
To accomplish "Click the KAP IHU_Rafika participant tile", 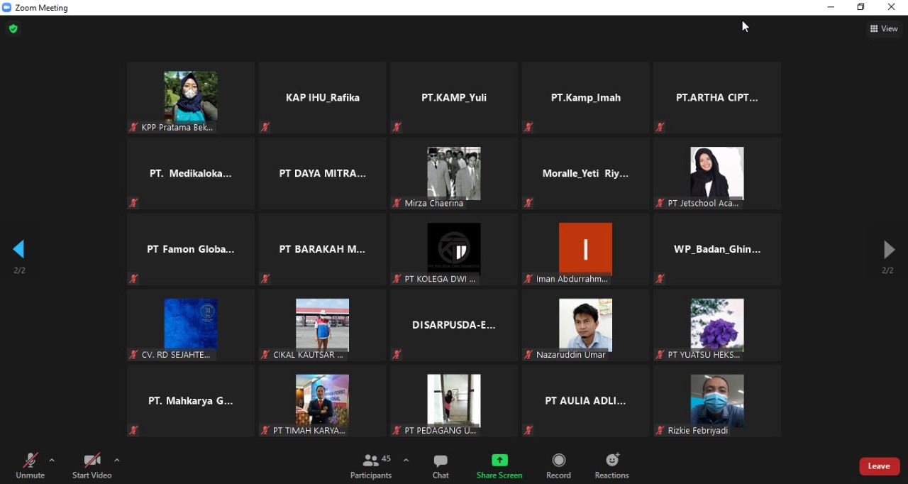I will point(322,98).
